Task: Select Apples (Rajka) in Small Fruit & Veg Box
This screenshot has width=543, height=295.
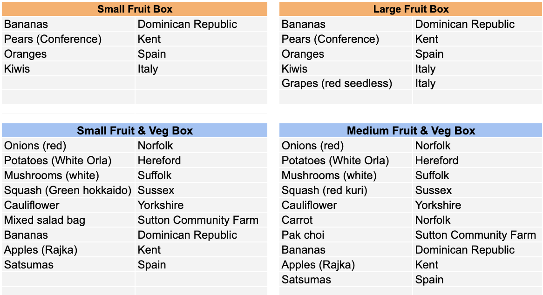Action: pyautogui.click(x=68, y=250)
